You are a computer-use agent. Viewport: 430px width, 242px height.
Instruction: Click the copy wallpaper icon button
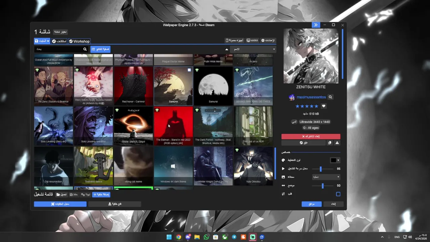pos(330,143)
